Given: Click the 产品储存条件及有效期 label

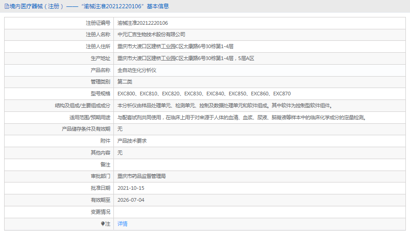Looking at the screenshot, I should point(86,129).
